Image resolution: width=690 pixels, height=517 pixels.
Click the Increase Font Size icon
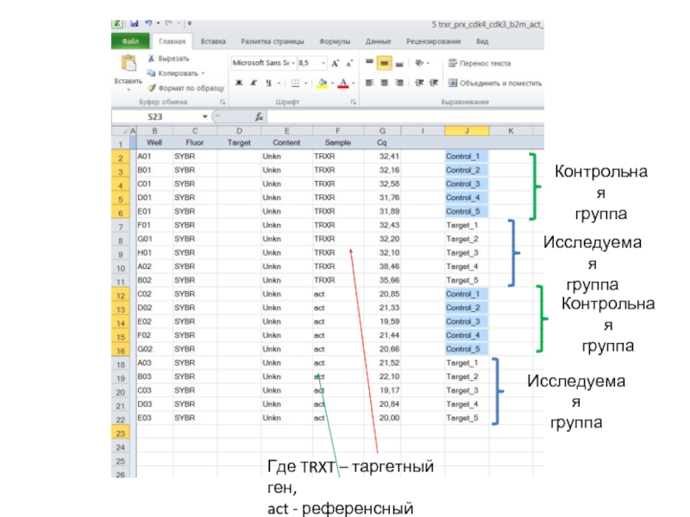point(335,63)
